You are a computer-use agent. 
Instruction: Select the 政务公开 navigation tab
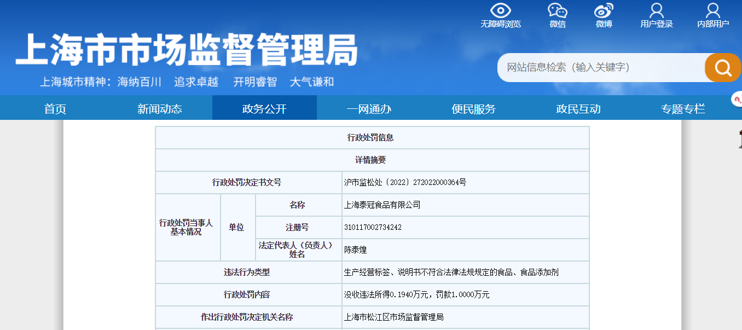click(x=264, y=108)
